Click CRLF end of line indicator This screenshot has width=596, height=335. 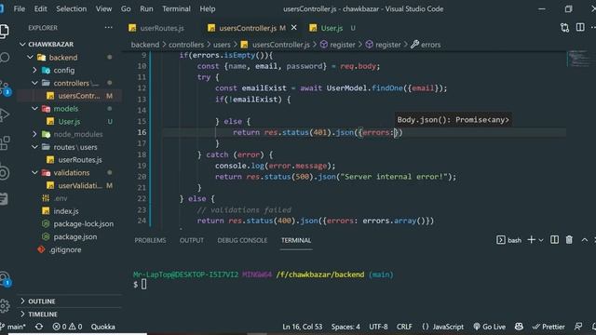point(404,327)
